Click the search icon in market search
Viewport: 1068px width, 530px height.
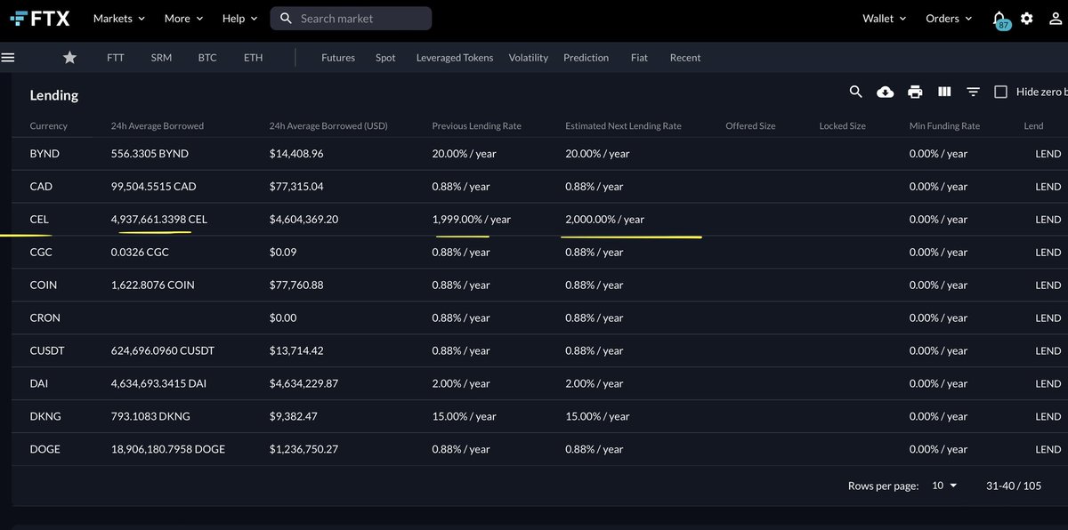(x=285, y=18)
